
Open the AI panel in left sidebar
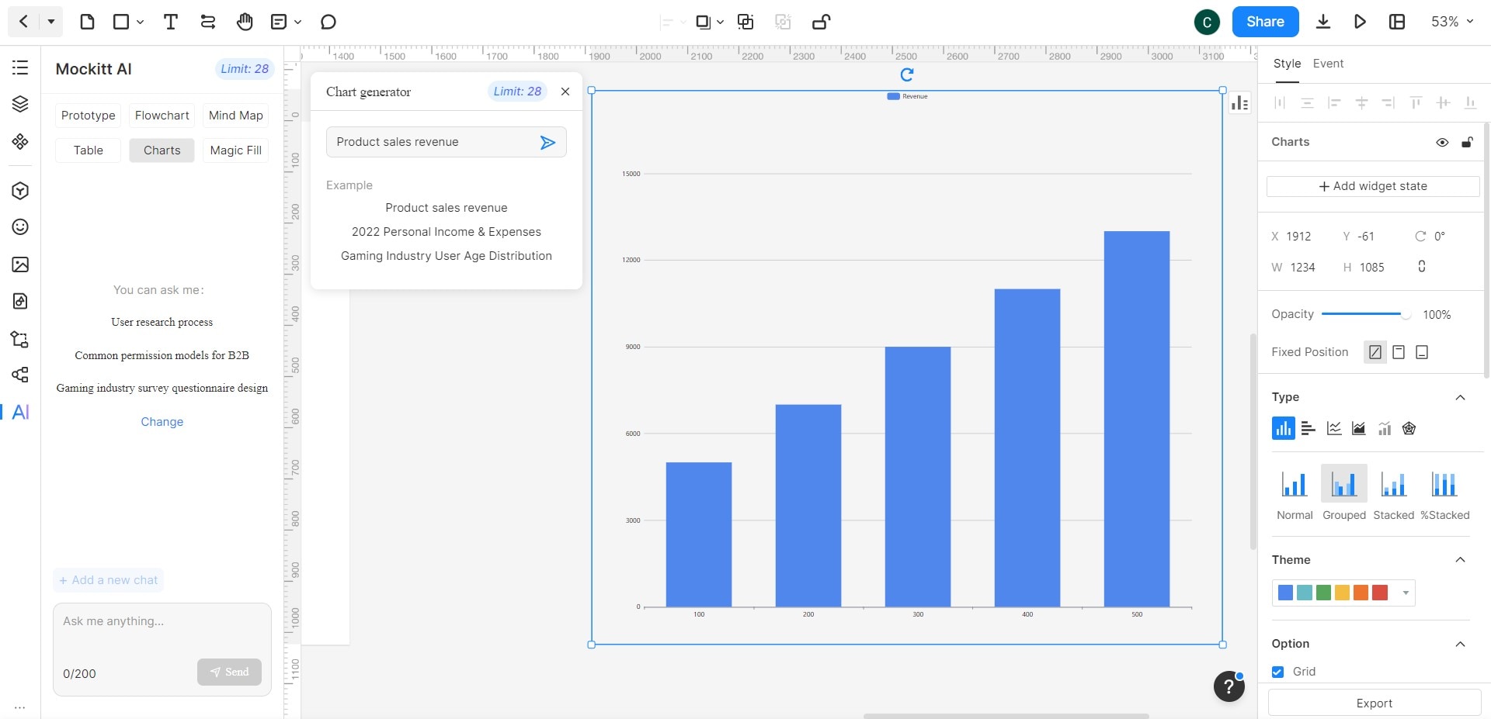[21, 412]
